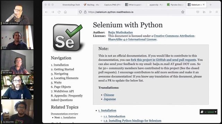Screen dimensions: 222x124
Task: Open the library bookmarks icon
Action: point(204,12)
